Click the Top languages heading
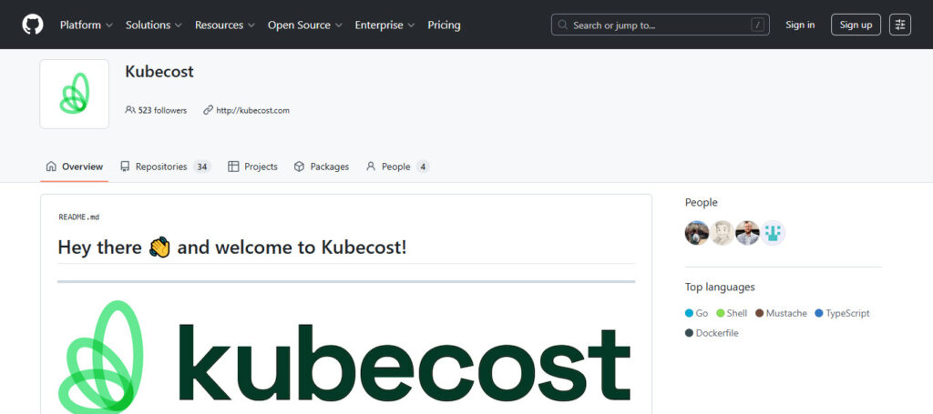933x414 pixels. (x=720, y=288)
